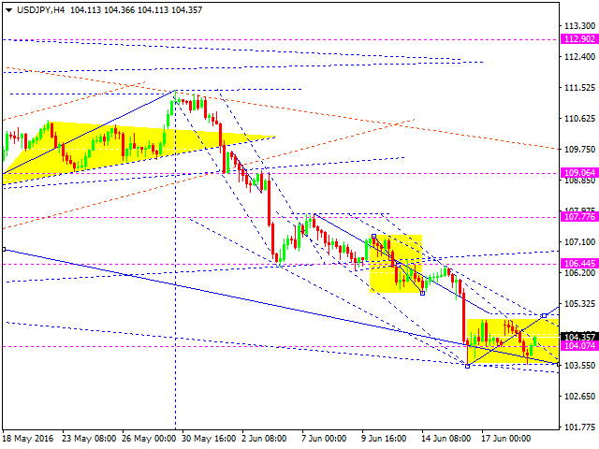Image resolution: width=599 pixels, height=449 pixels.
Task: Click the 26 May 00:00 time label
Action: tap(149, 439)
